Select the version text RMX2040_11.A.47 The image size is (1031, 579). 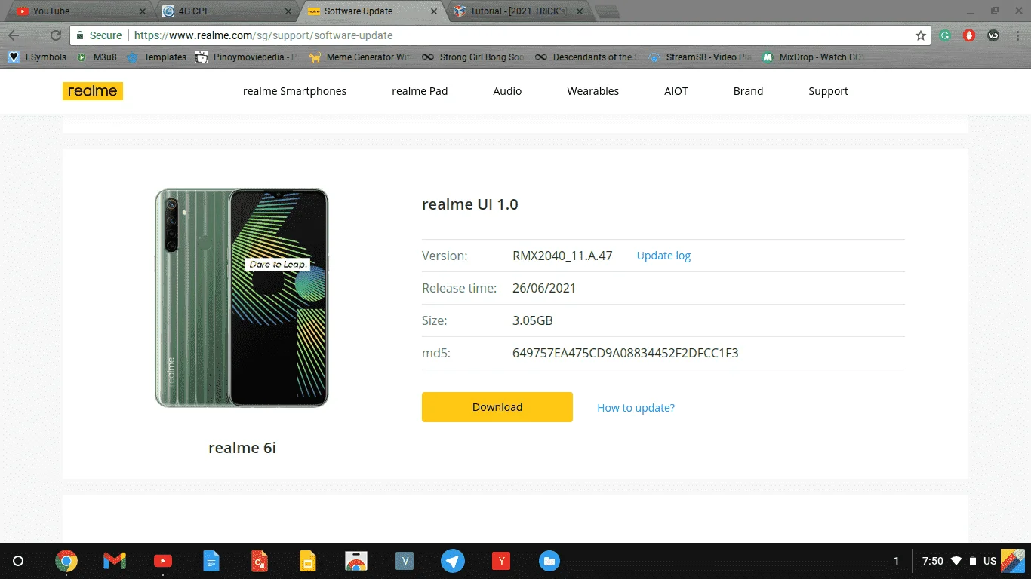pyautogui.click(x=562, y=256)
